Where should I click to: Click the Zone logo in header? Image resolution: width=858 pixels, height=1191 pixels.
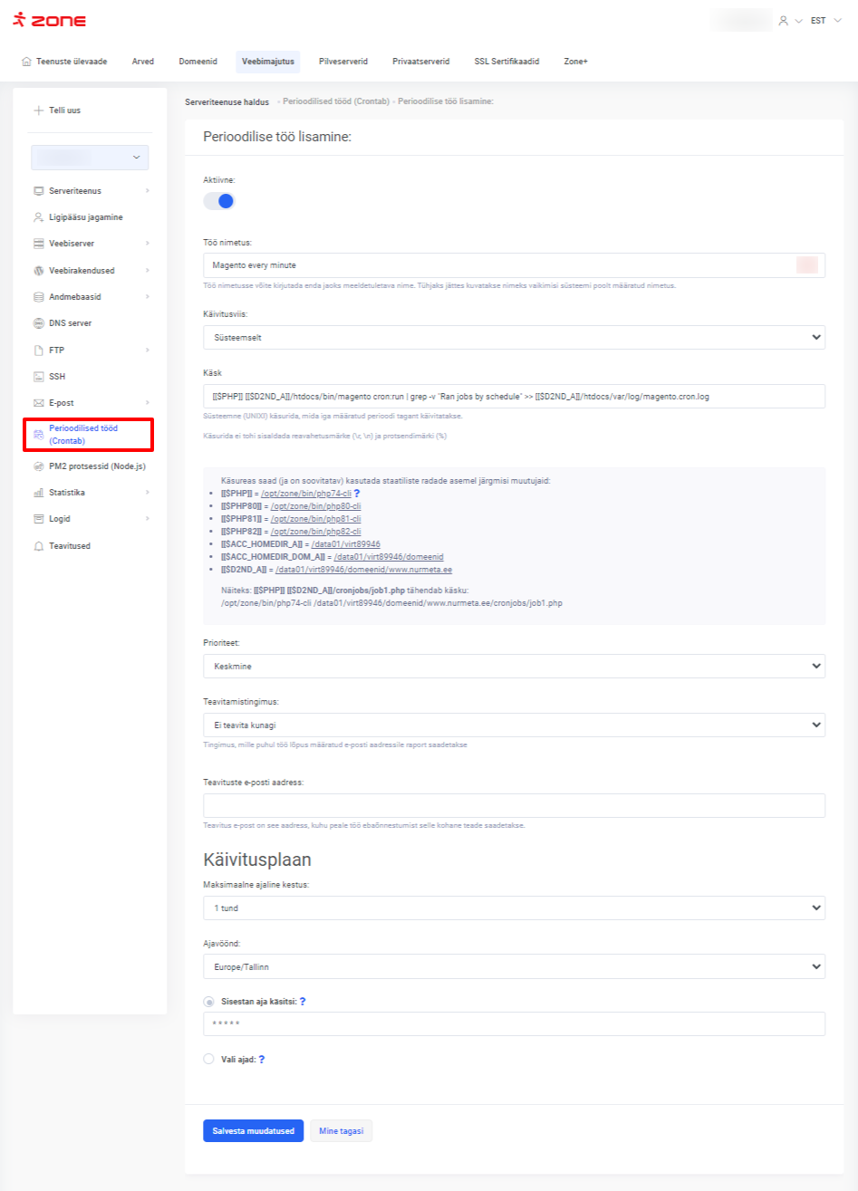[x=50, y=20]
